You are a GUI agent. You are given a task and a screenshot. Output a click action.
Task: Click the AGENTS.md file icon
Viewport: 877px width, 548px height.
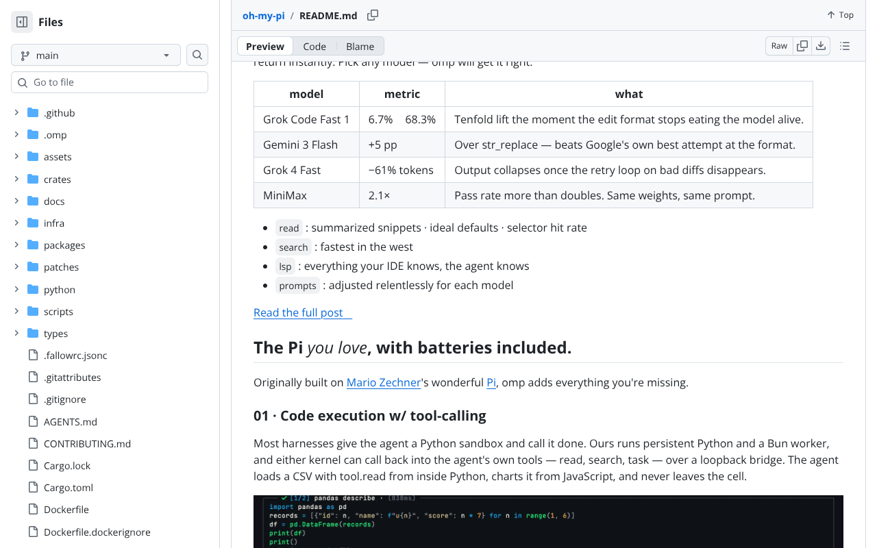pos(33,421)
